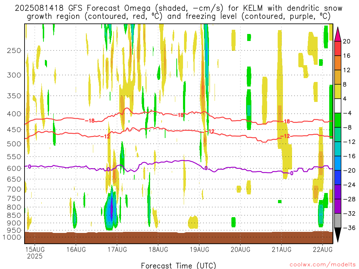The image size is (359, 269).
Task: Click the 900 pressure level label
Action: [x=14, y=223]
